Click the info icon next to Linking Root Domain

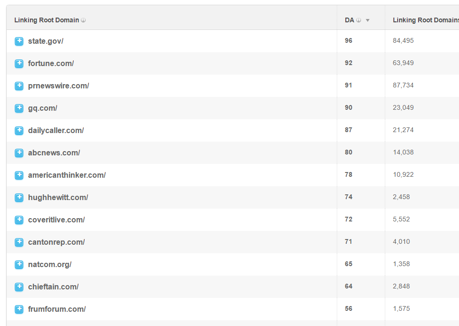[83, 20]
